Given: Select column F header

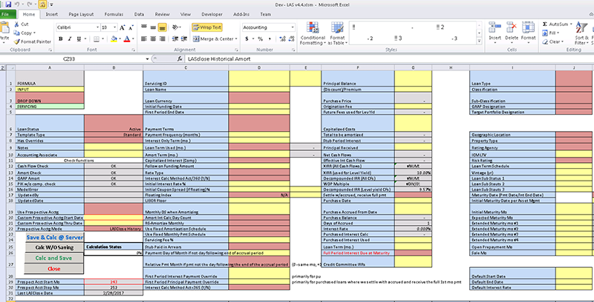Looking at the screenshot, I should (358, 67).
